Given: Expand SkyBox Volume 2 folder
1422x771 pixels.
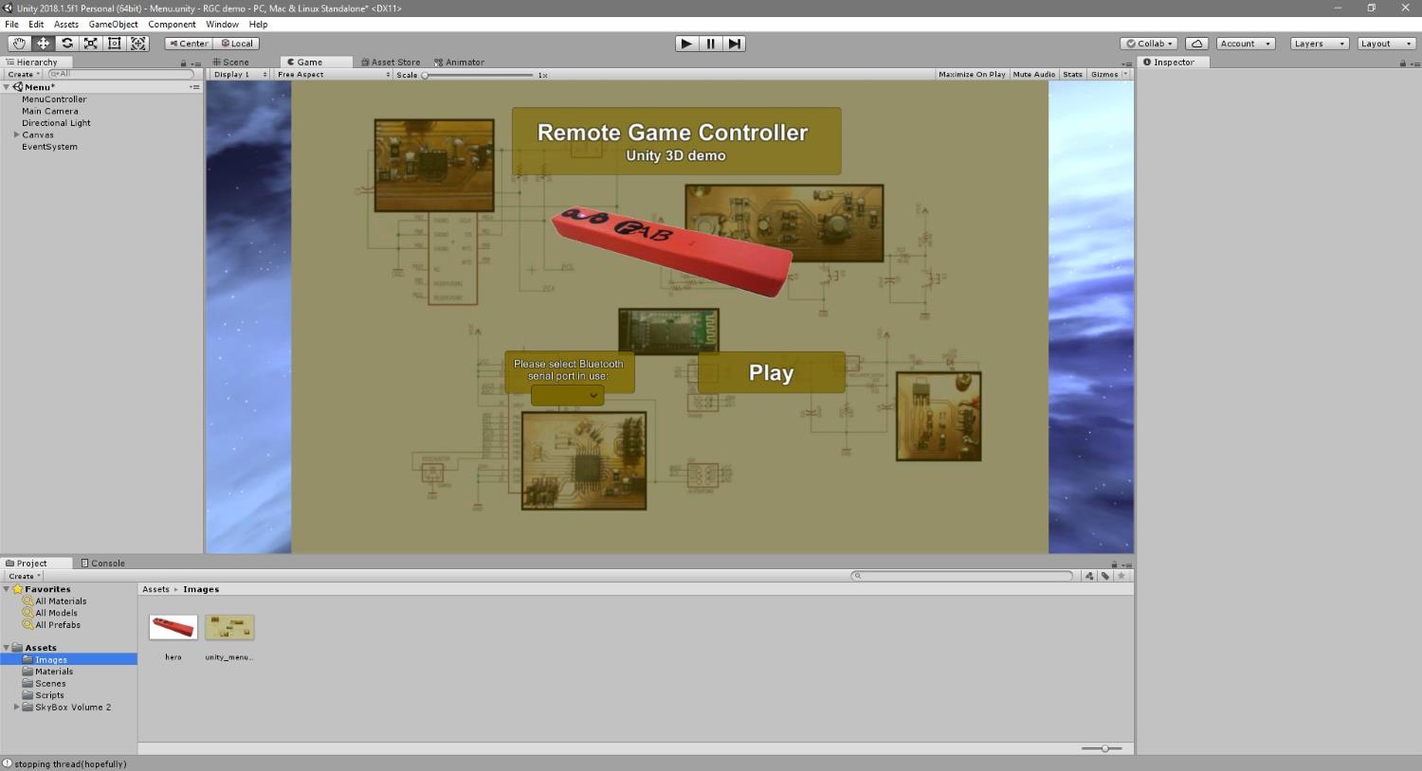Looking at the screenshot, I should 16,708.
